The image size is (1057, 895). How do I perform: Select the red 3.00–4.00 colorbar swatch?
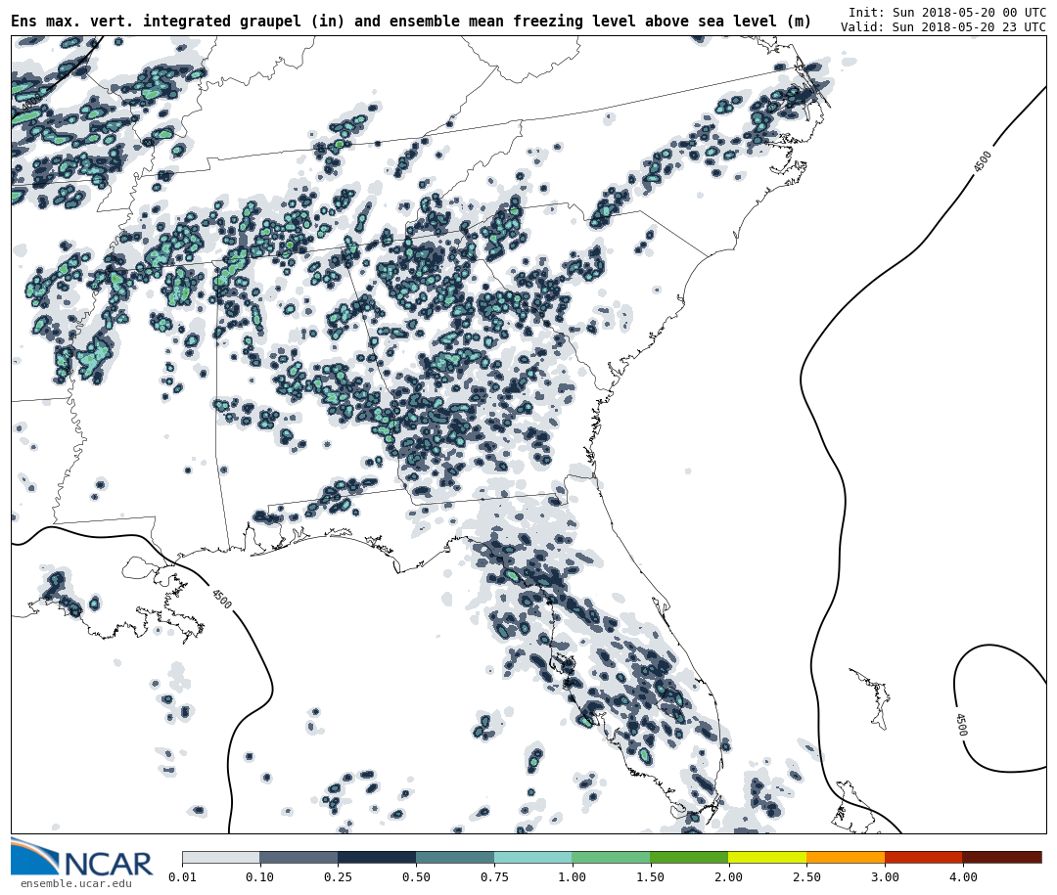click(923, 857)
